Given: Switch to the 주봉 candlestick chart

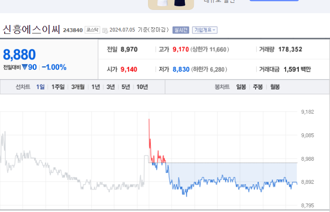Looking at the screenshot, I should pyautogui.click(x=258, y=87).
